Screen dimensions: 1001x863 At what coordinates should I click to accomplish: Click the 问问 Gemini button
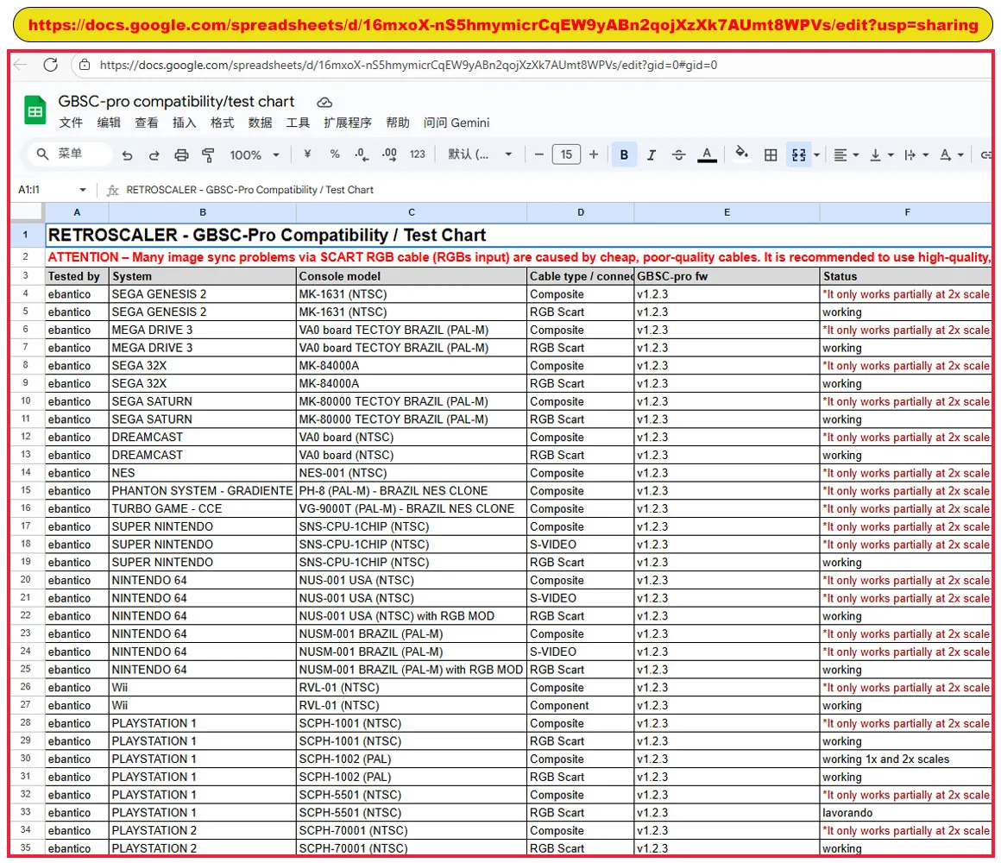click(x=456, y=123)
